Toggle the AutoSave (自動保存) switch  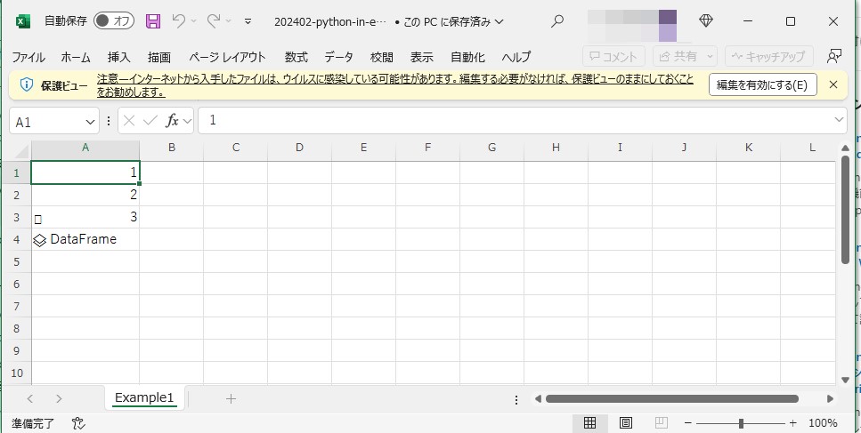click(x=113, y=21)
